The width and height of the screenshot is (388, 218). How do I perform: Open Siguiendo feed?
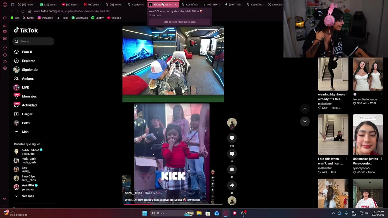coord(25,70)
